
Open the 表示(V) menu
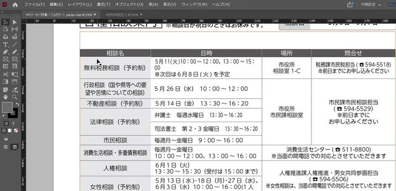click(x=169, y=5)
